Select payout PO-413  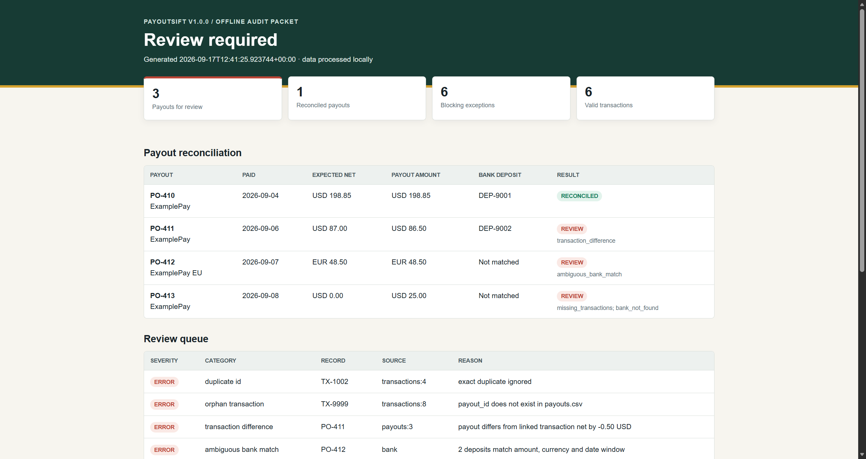(x=162, y=296)
